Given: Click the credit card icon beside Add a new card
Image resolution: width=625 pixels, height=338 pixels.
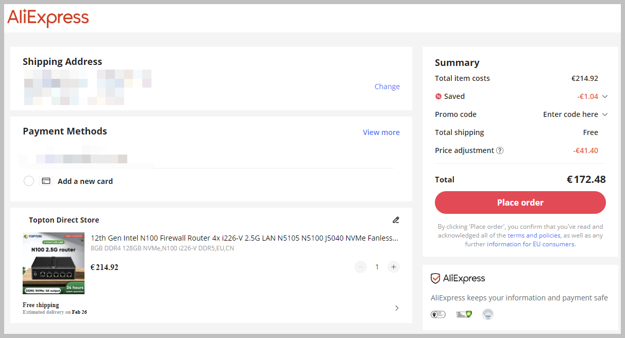Looking at the screenshot, I should 46,181.
